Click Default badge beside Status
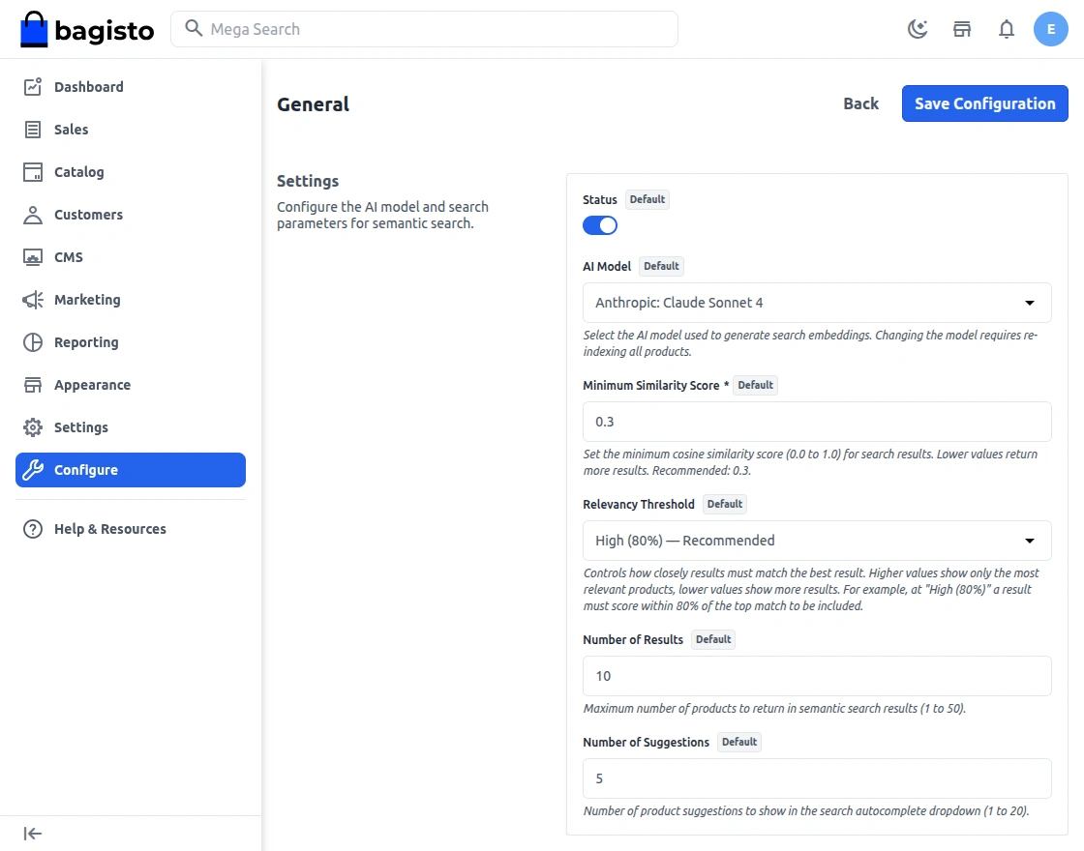The image size is (1084, 851). [x=647, y=199]
